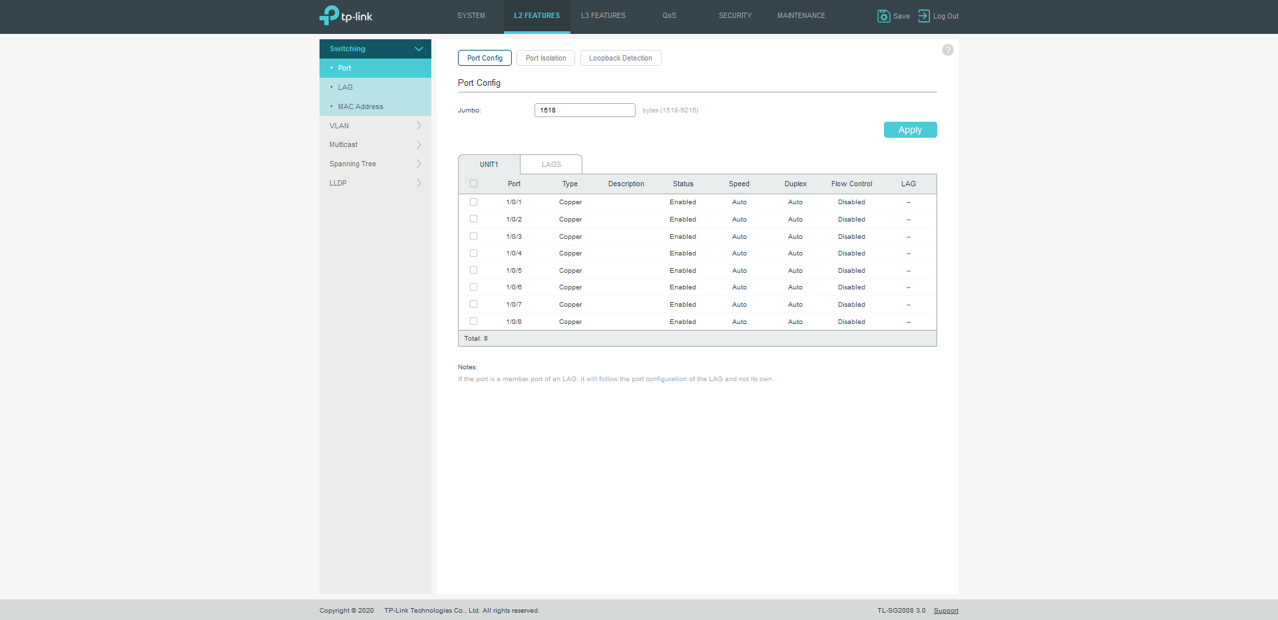This screenshot has width=1278, height=620.
Task: Open the SYSTEM top menu
Action: pos(471,15)
